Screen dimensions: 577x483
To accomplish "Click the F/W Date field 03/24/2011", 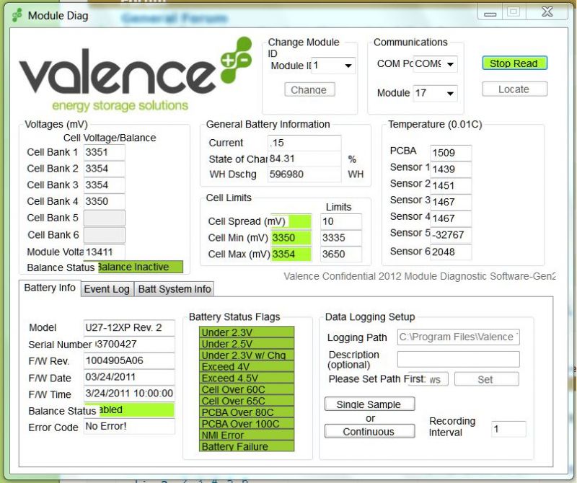I will pyautogui.click(x=129, y=378).
